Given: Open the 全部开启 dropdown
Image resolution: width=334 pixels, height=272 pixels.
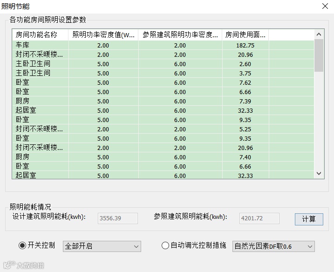Looking at the screenshot, I should (102, 246).
